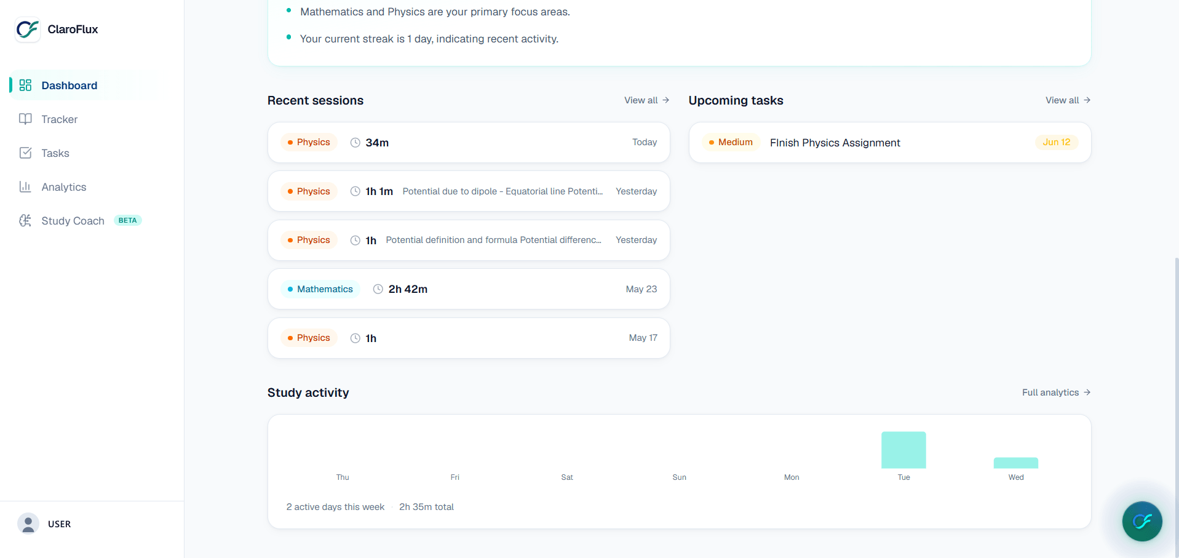Click the Analytics bar chart icon
The image size is (1179, 558).
[25, 187]
